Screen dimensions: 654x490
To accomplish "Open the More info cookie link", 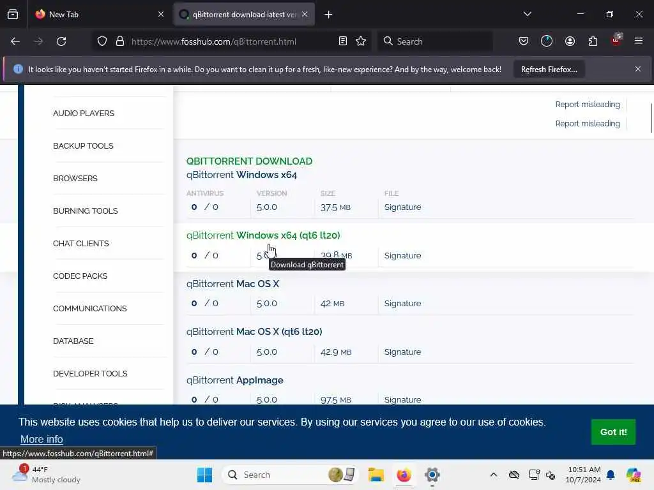I will tap(42, 439).
